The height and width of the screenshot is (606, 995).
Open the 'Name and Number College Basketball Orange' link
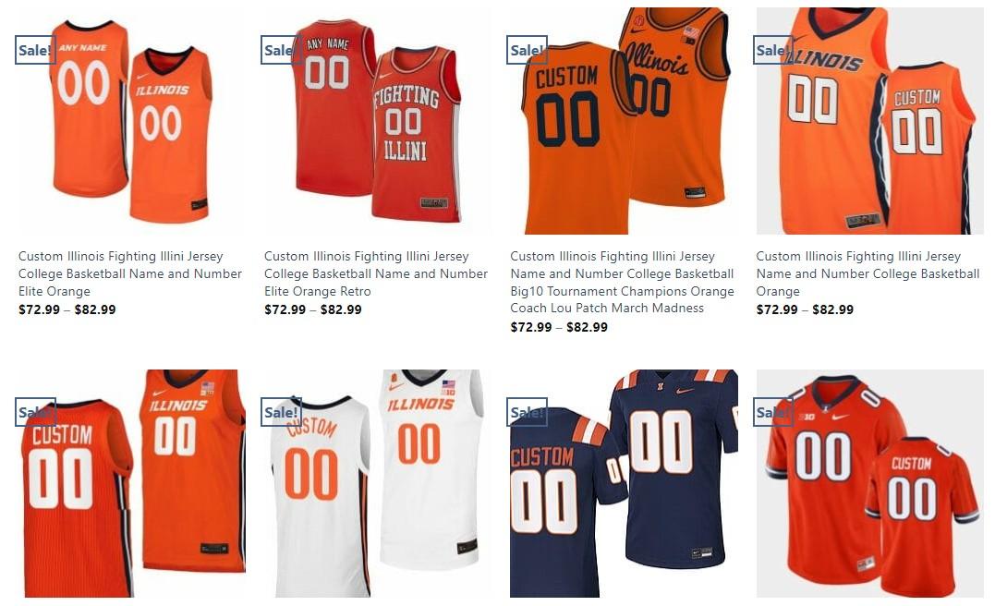coord(868,273)
